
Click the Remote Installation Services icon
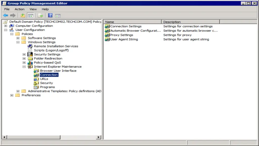click(30, 46)
